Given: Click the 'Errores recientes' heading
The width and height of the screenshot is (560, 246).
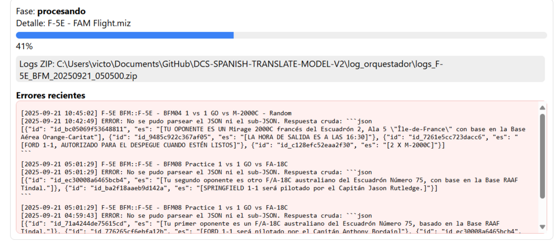Looking at the screenshot, I should pos(51,95).
